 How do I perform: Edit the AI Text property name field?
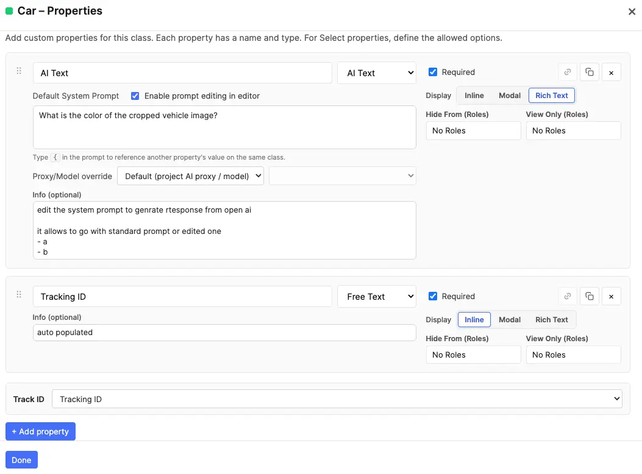[x=182, y=73]
